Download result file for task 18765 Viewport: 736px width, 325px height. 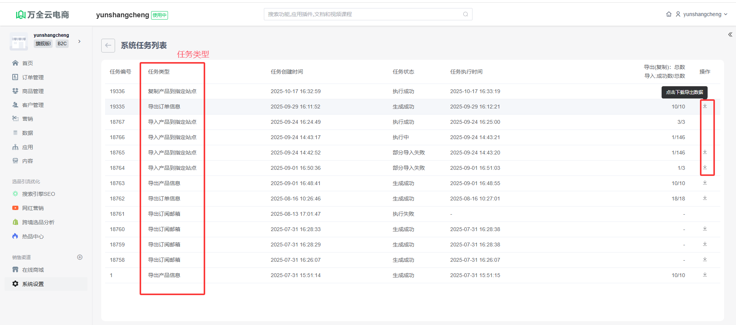click(705, 152)
